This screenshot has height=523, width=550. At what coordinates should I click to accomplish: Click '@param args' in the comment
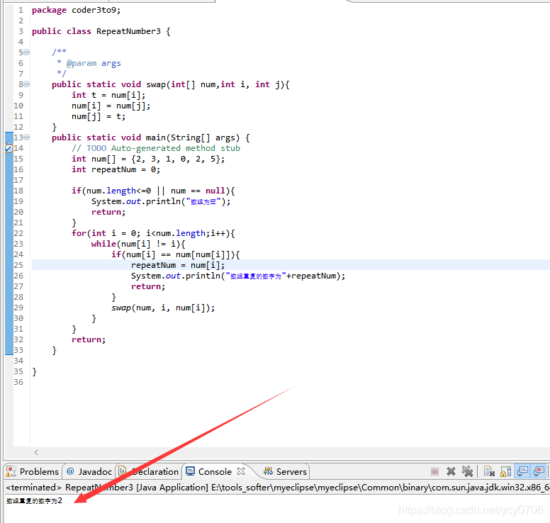pyautogui.click(x=94, y=63)
